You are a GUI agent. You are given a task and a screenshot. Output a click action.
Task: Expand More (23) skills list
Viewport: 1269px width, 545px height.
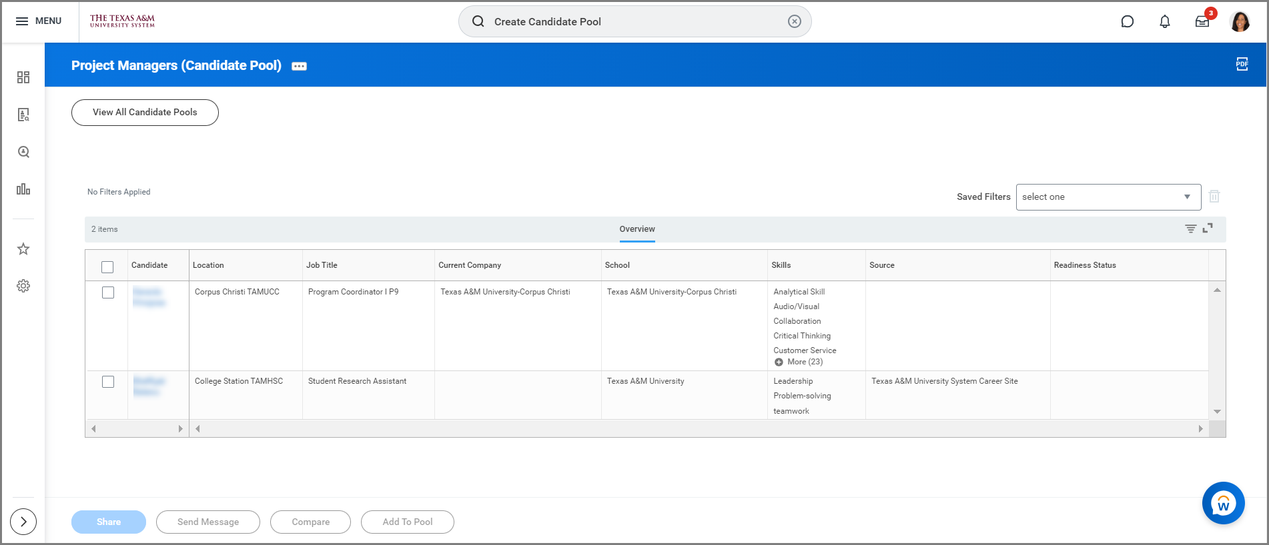pyautogui.click(x=799, y=362)
